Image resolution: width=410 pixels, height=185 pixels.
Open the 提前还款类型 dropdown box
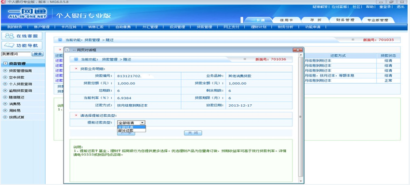[131, 123]
